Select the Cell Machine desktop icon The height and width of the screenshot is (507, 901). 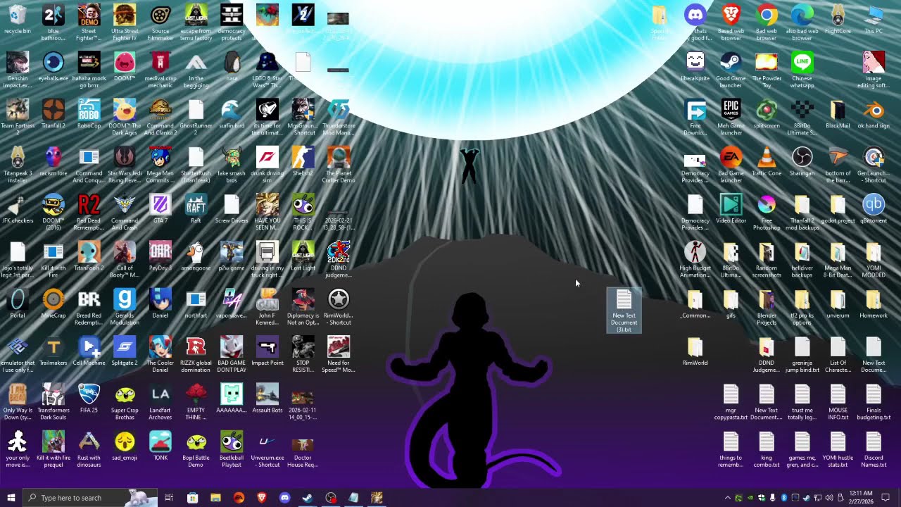tap(89, 351)
